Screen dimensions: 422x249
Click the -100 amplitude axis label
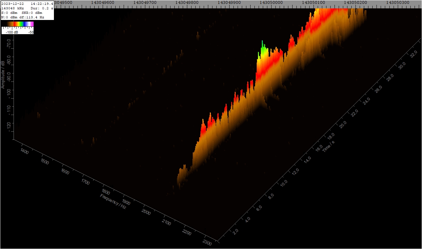coord(9,93)
